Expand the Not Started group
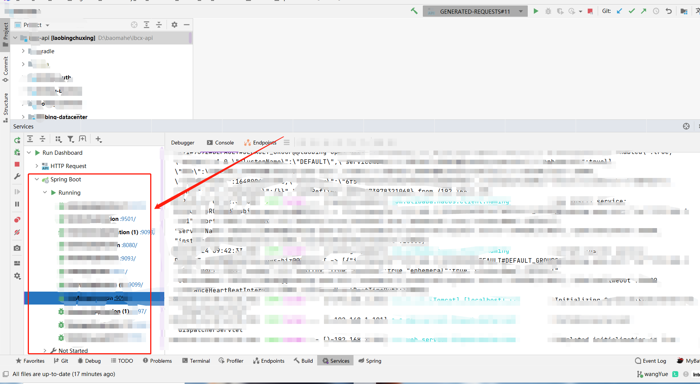 (45, 350)
